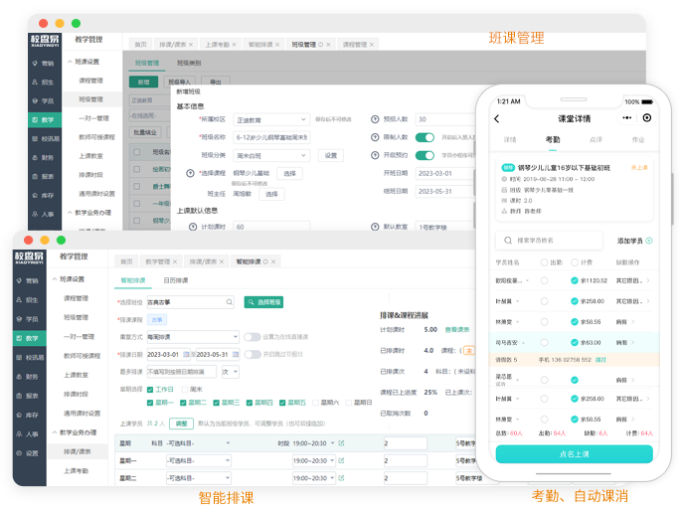This screenshot has width=681, height=511.
Task: Click help icon beside 预招人数
Action: [375, 119]
